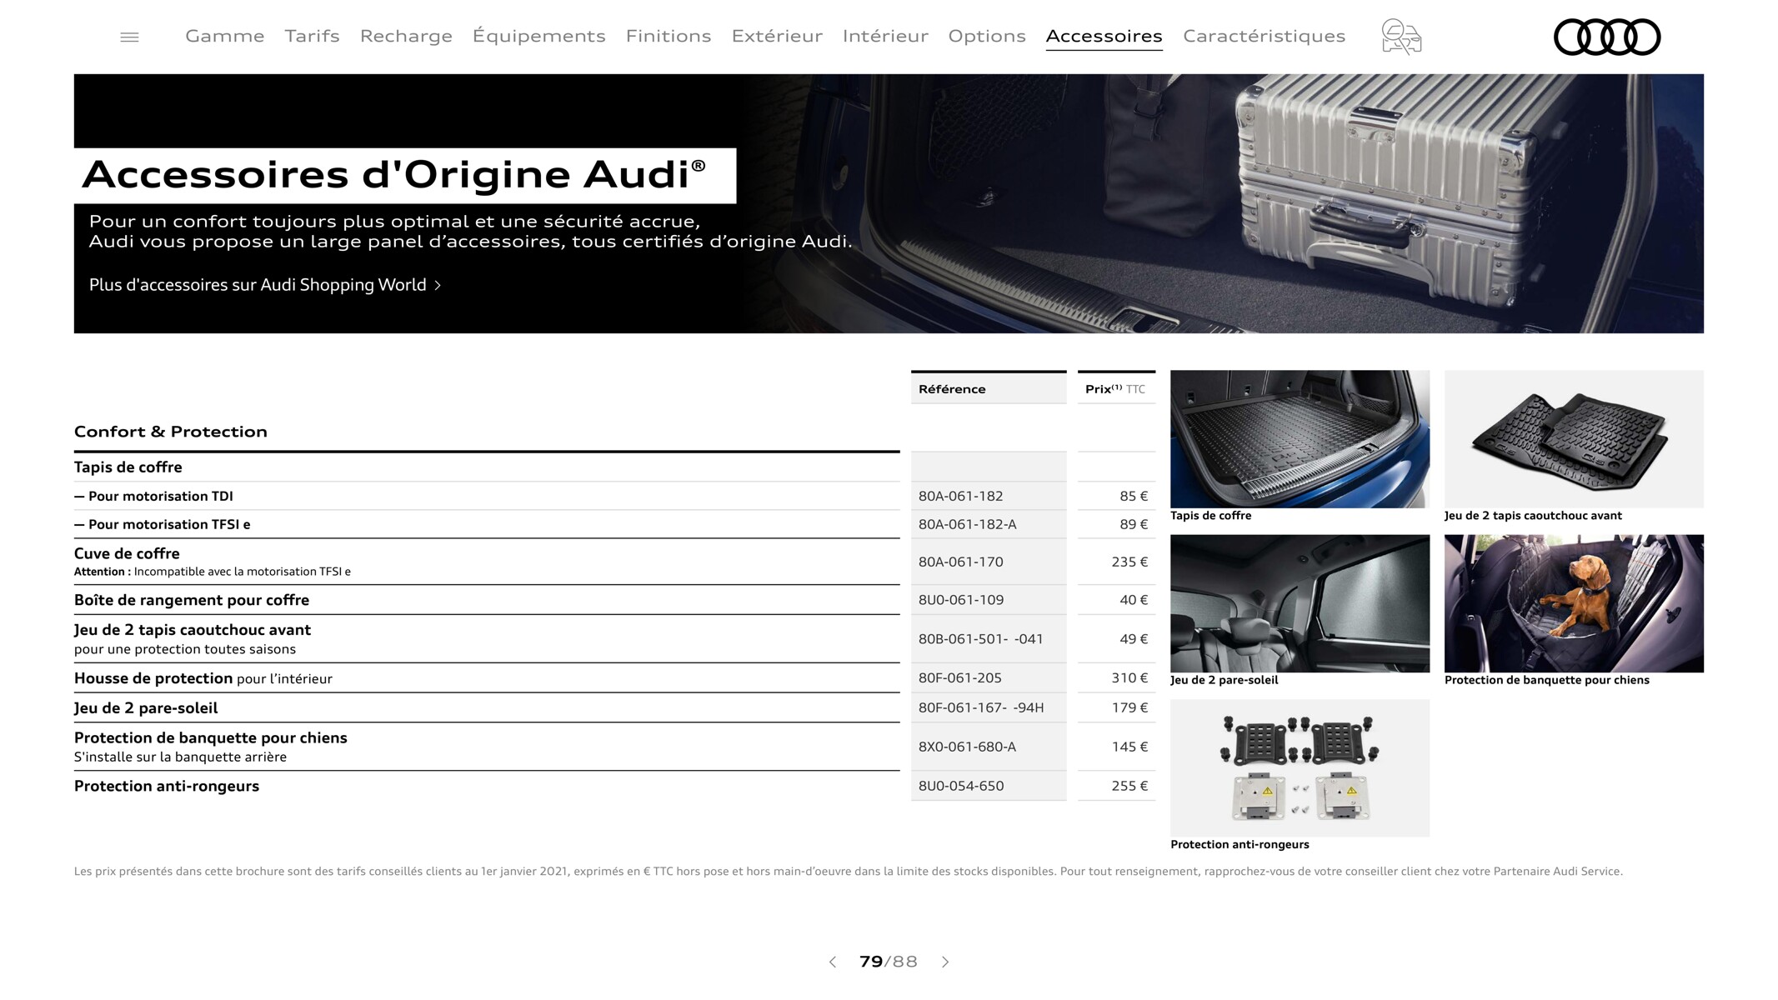Click the 85 € price

click(x=1133, y=496)
